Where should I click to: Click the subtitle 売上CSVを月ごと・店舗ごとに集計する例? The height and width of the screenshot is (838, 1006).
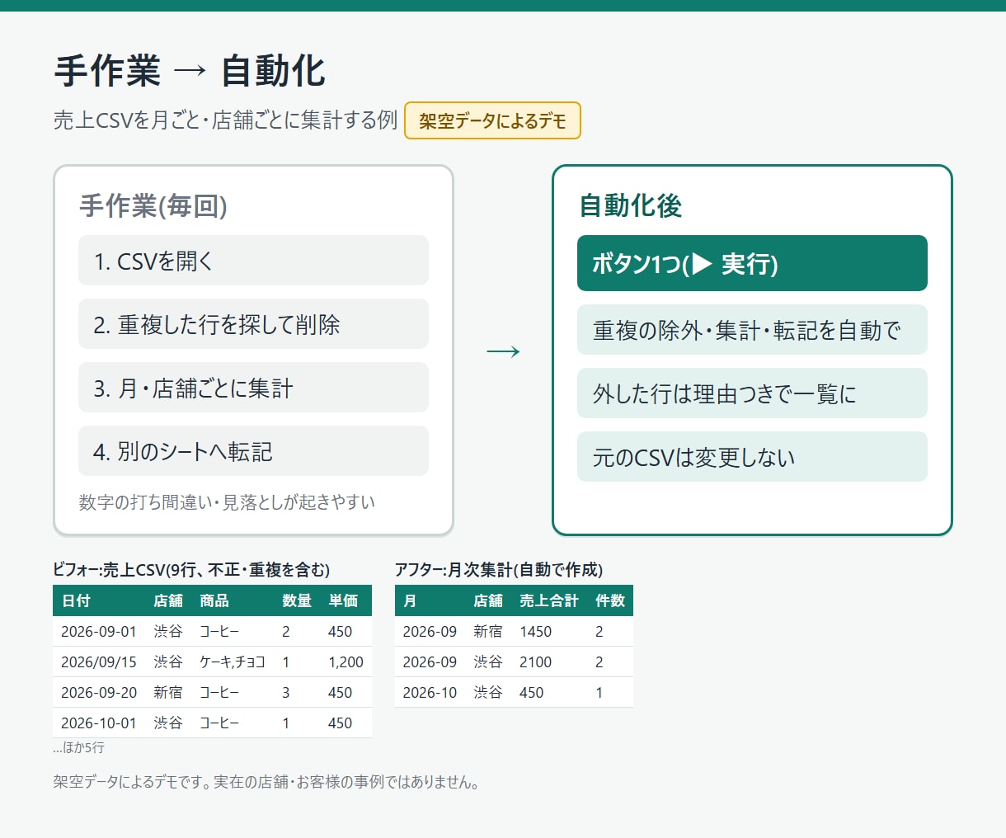(x=225, y=120)
